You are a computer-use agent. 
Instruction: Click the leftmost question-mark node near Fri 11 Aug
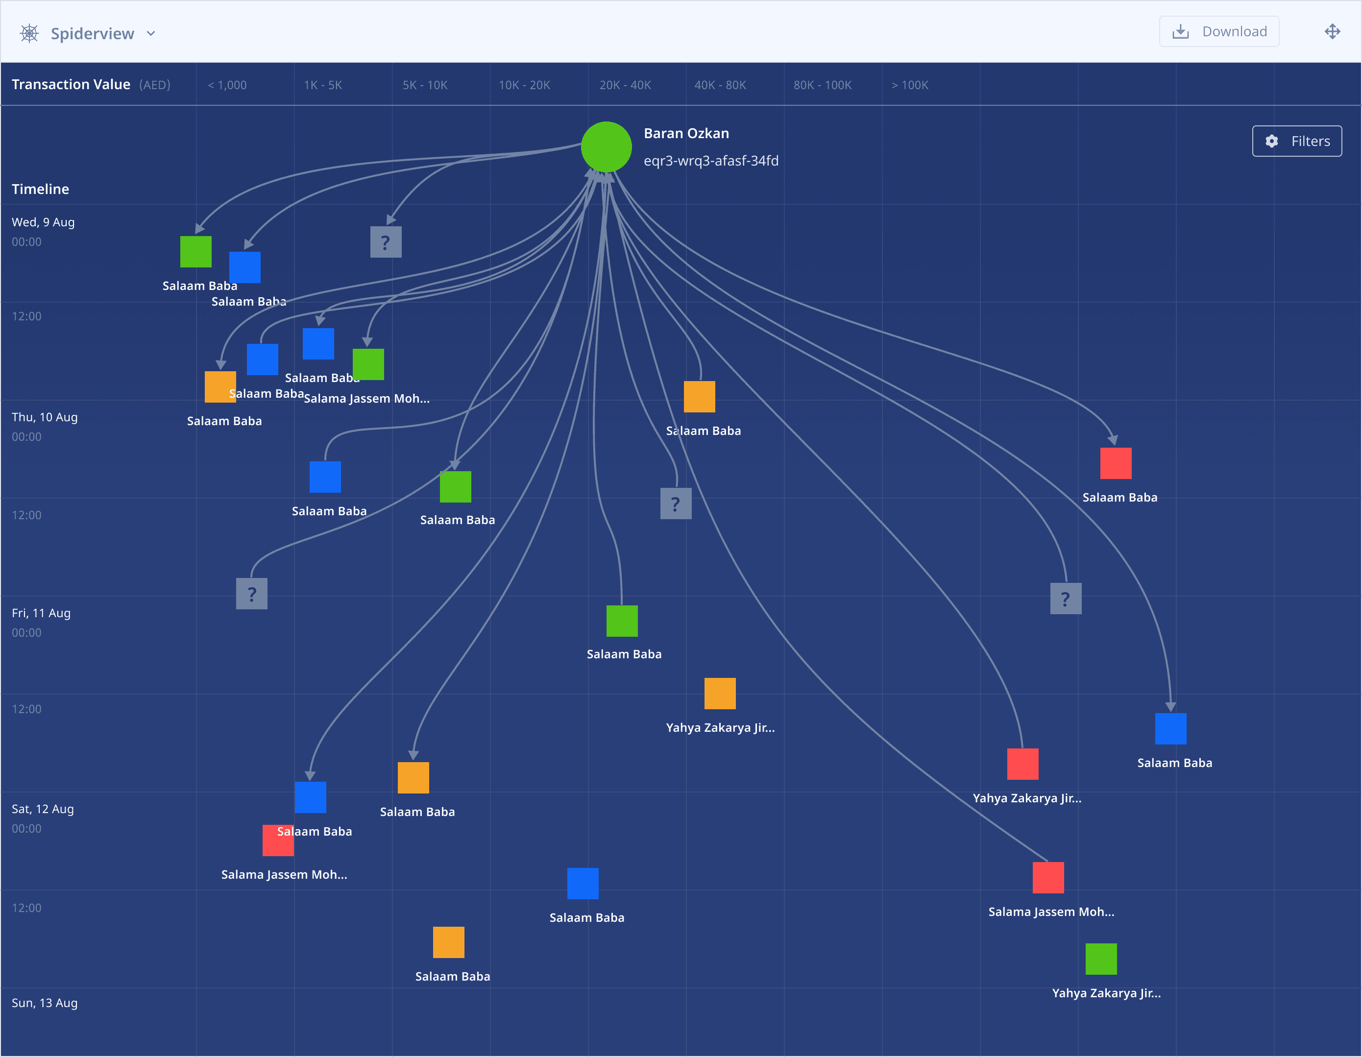(x=252, y=594)
